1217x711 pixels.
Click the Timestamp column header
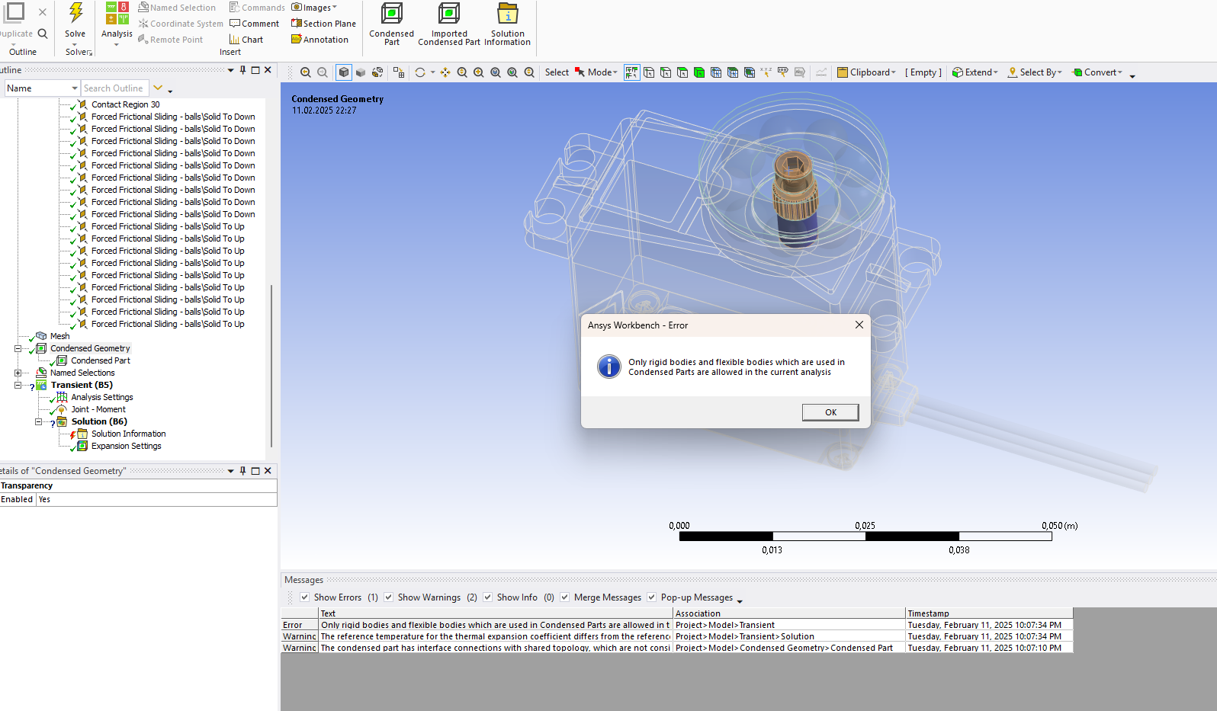[989, 613]
